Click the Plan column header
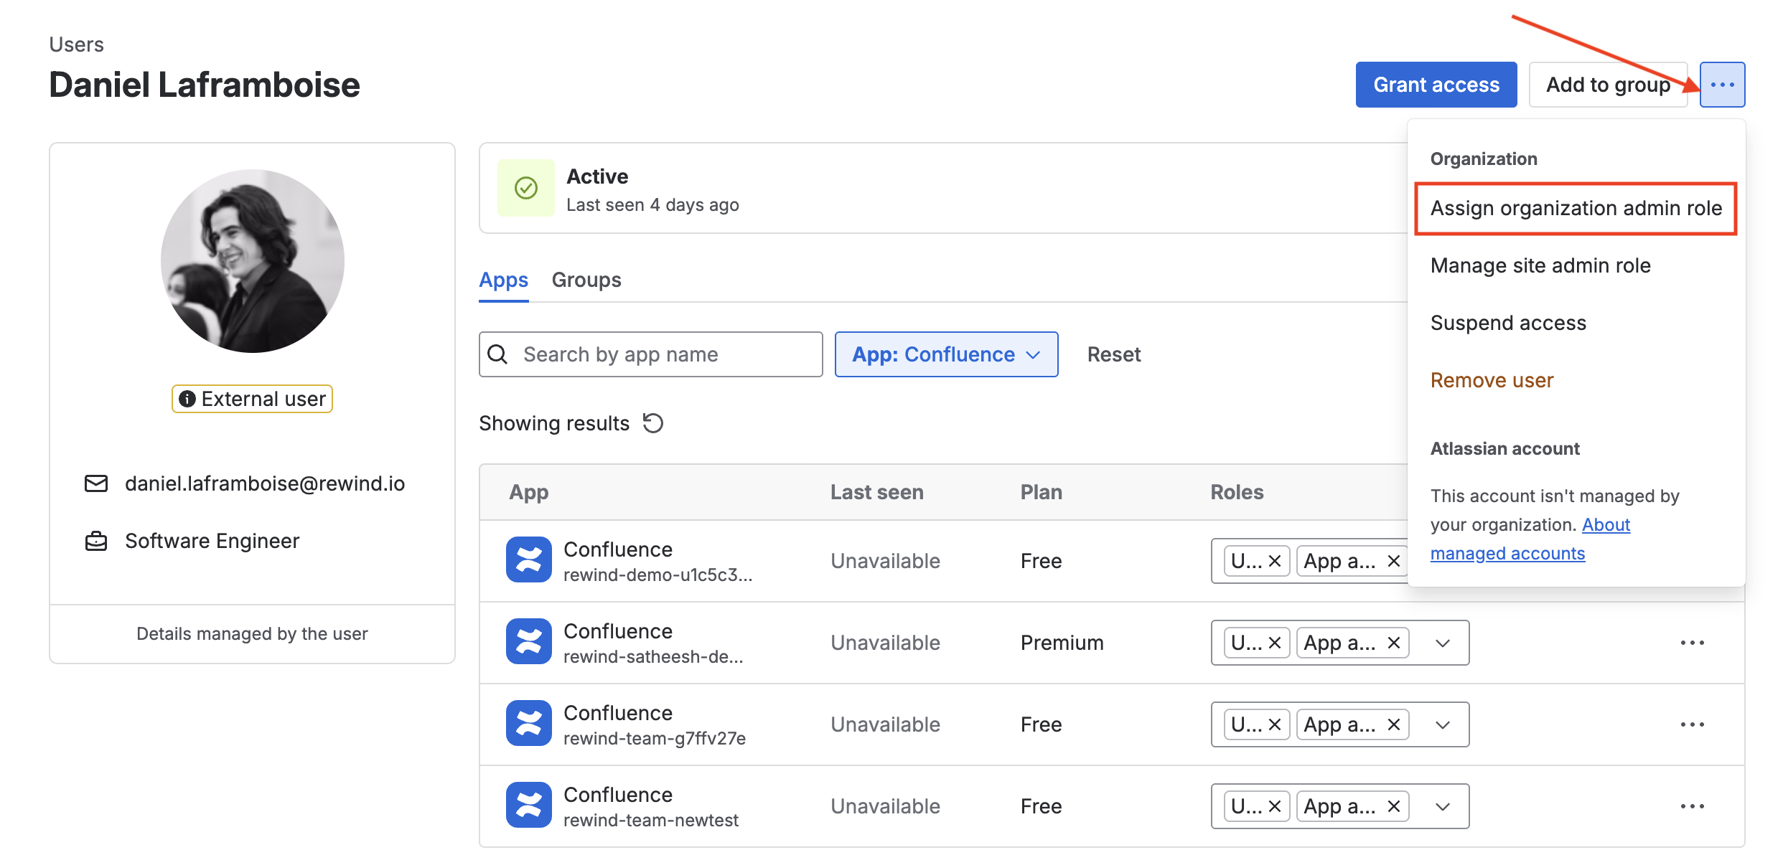This screenshot has width=1783, height=855. (1042, 492)
